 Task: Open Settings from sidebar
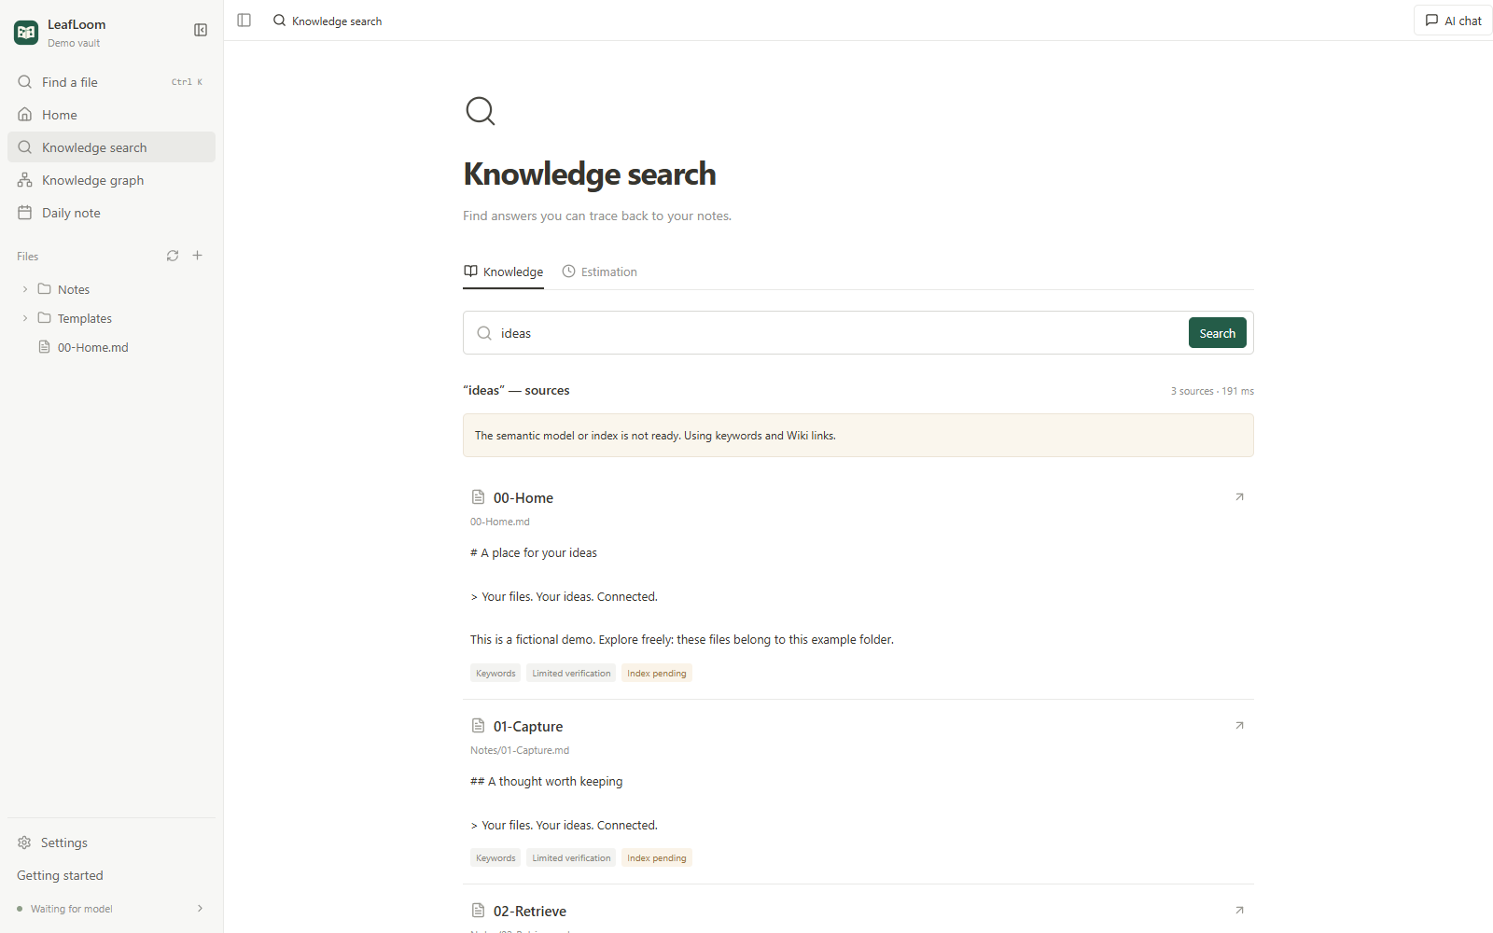[x=111, y=842]
